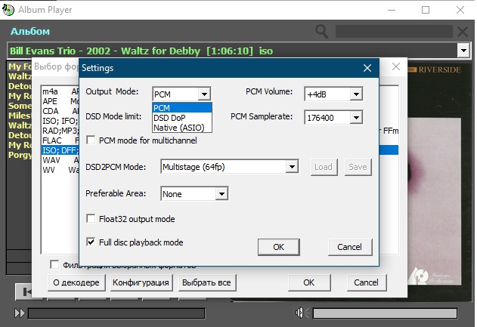477x327 pixels.
Task: Select the CDA format row
Action: pos(60,111)
